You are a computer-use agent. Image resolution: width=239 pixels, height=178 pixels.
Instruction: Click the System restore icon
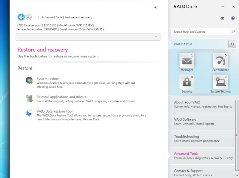(x=29, y=80)
